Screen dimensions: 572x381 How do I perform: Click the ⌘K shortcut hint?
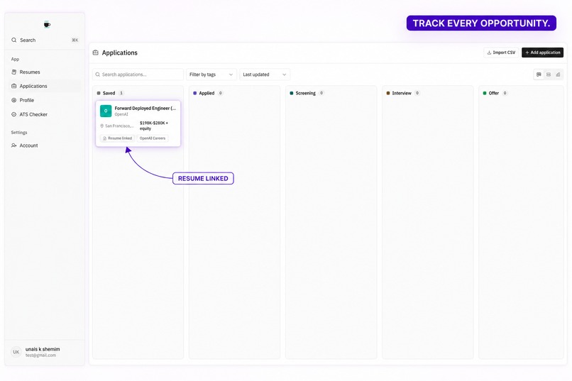(75, 40)
